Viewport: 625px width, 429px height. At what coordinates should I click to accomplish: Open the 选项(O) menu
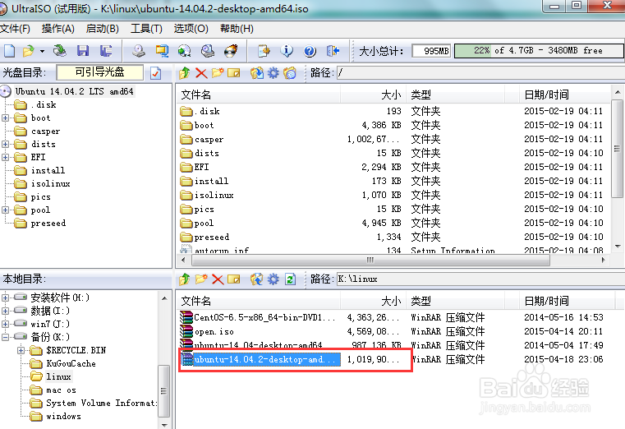click(x=191, y=29)
